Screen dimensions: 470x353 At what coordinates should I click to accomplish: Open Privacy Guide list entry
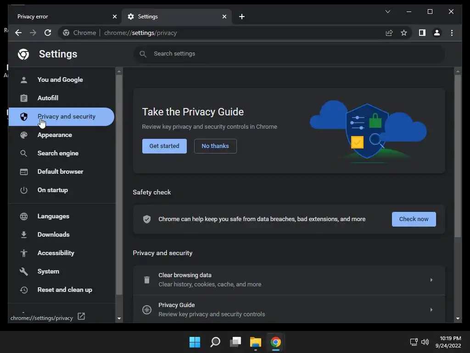tap(289, 309)
